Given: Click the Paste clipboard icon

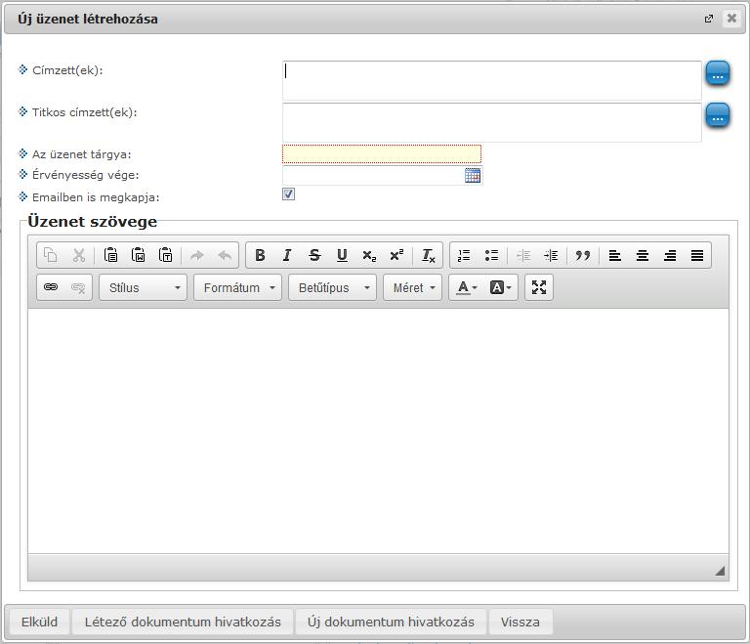Looking at the screenshot, I should pyautogui.click(x=110, y=255).
